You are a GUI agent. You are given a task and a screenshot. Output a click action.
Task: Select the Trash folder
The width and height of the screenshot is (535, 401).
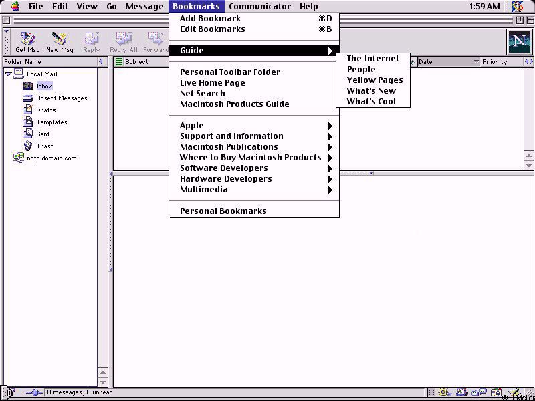pos(45,146)
